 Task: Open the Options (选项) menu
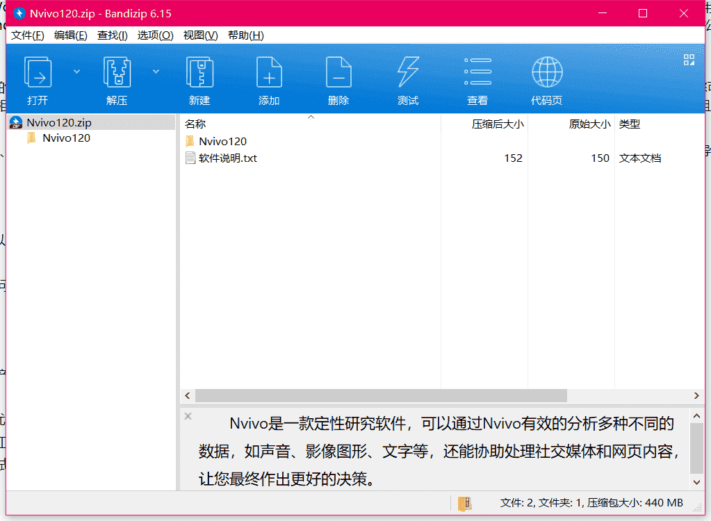coord(156,35)
